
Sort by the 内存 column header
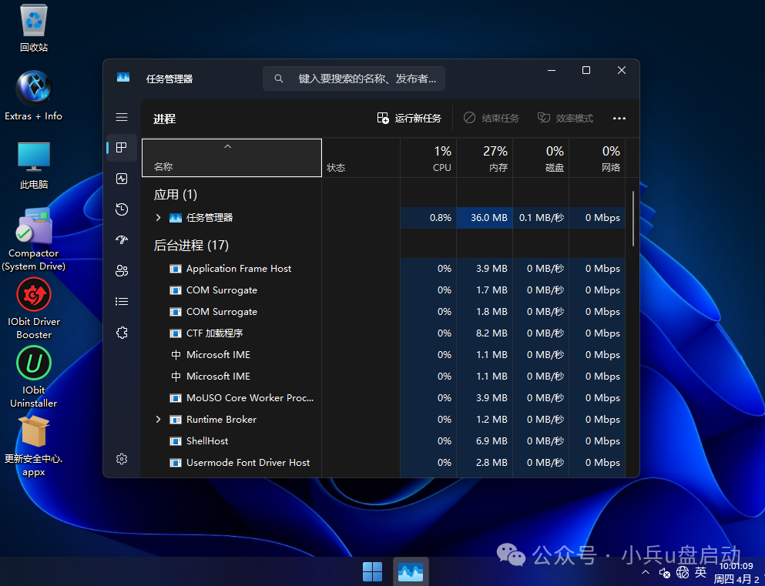click(485, 158)
